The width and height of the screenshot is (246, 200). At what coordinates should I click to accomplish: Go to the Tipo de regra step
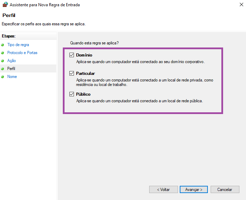[18, 45]
